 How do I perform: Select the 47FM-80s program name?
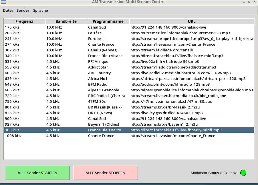click(x=97, y=102)
